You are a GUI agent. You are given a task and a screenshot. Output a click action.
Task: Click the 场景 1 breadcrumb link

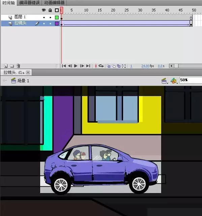point(23,81)
